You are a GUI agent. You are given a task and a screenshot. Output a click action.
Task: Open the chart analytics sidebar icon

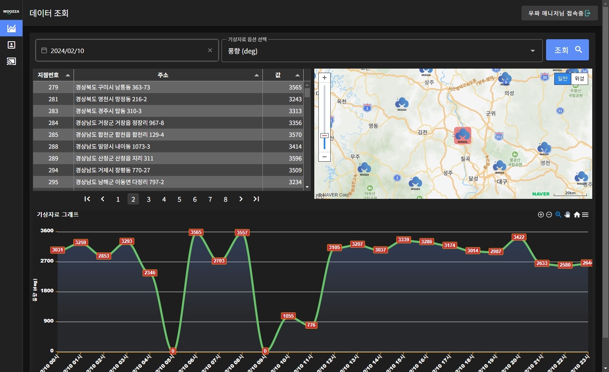pos(11,28)
